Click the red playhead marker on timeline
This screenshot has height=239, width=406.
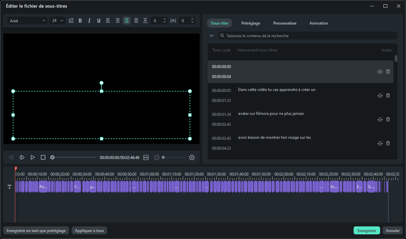(16, 169)
